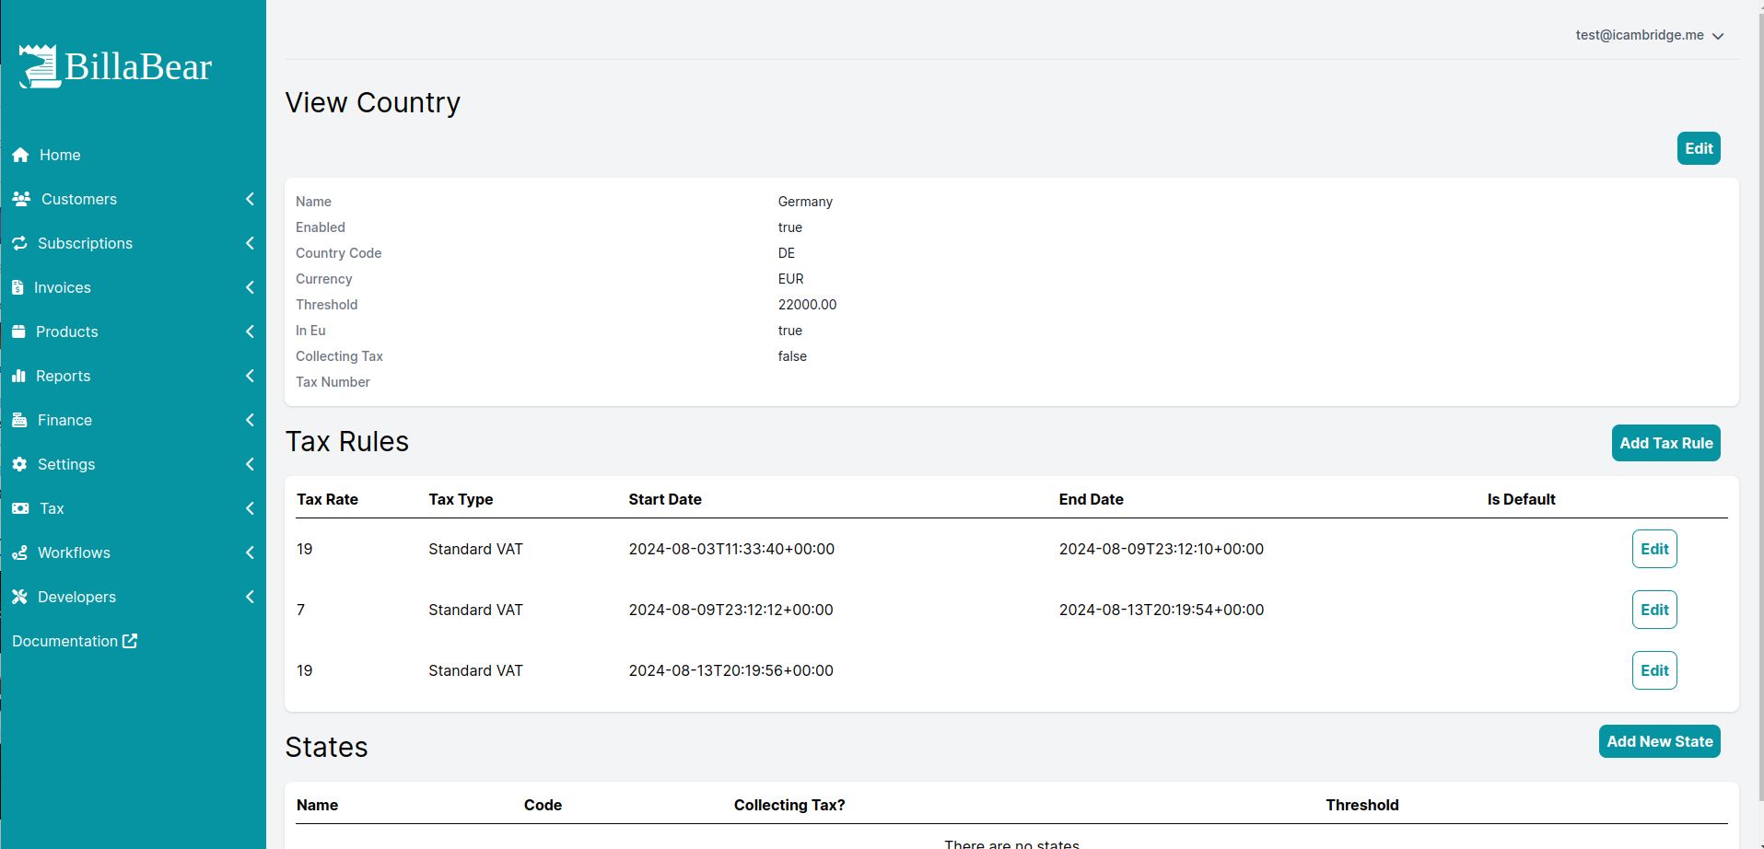
Task: Click the Add New State button
Action: pyautogui.click(x=1659, y=741)
